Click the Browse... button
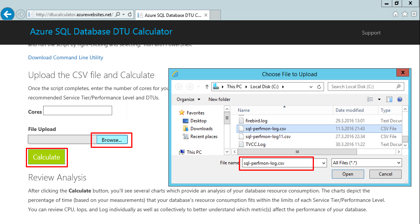Viewport: 420px width, 224px height. [112, 140]
